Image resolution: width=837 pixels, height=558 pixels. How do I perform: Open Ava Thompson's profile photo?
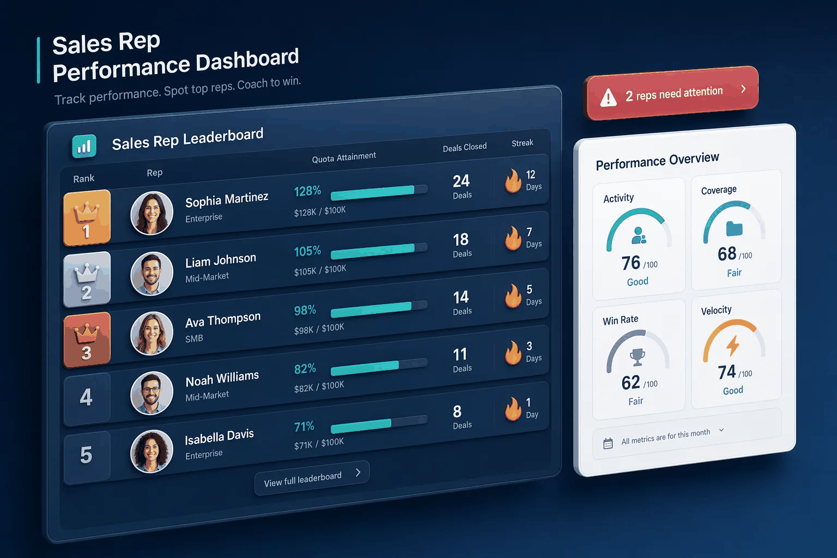click(151, 333)
